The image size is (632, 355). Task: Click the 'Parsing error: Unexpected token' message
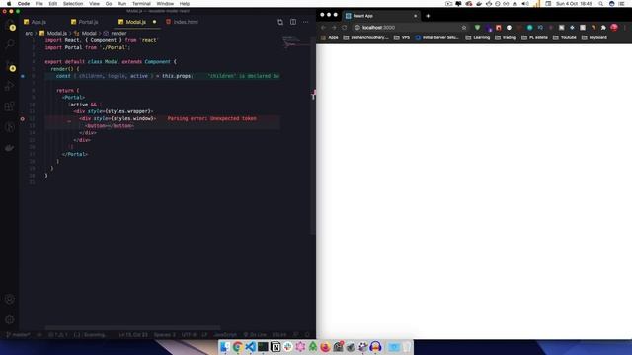(x=212, y=118)
